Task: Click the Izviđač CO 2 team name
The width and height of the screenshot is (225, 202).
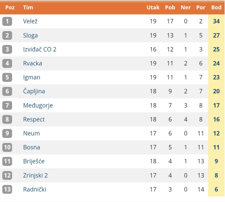Action: point(40,49)
